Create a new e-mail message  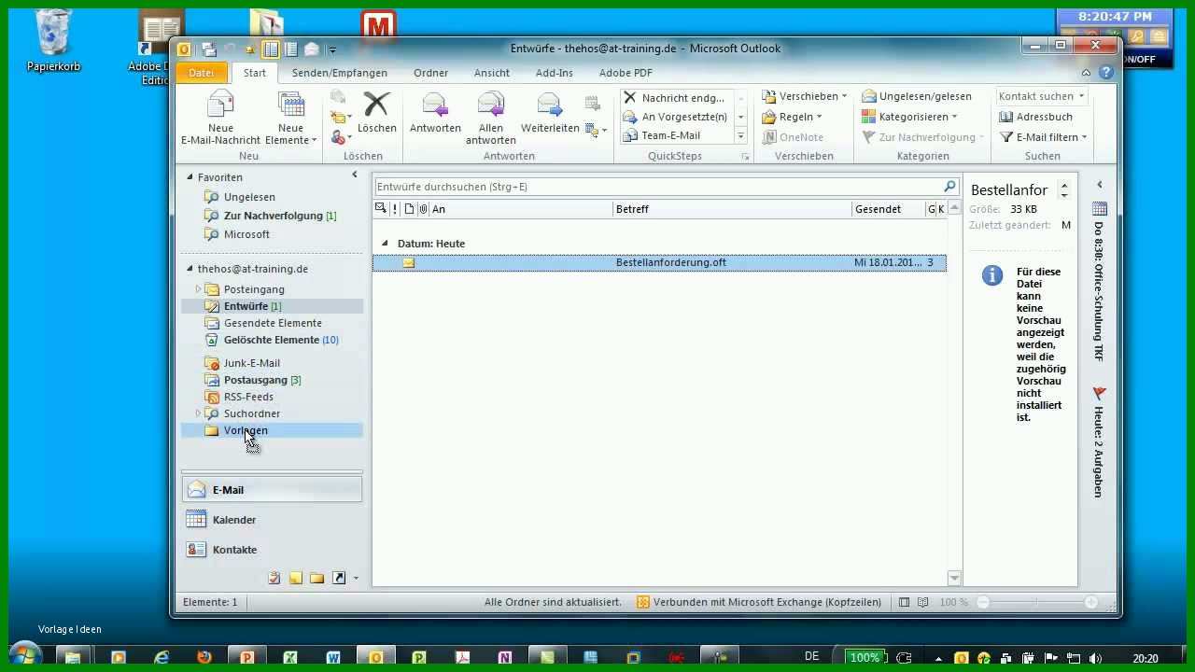[220, 119]
